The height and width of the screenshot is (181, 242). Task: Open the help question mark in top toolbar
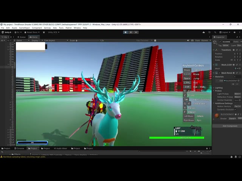click(x=234, y=32)
